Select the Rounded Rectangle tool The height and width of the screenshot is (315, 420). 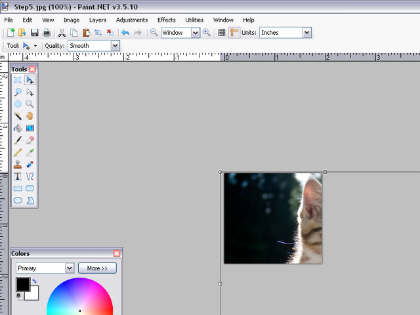(30, 188)
